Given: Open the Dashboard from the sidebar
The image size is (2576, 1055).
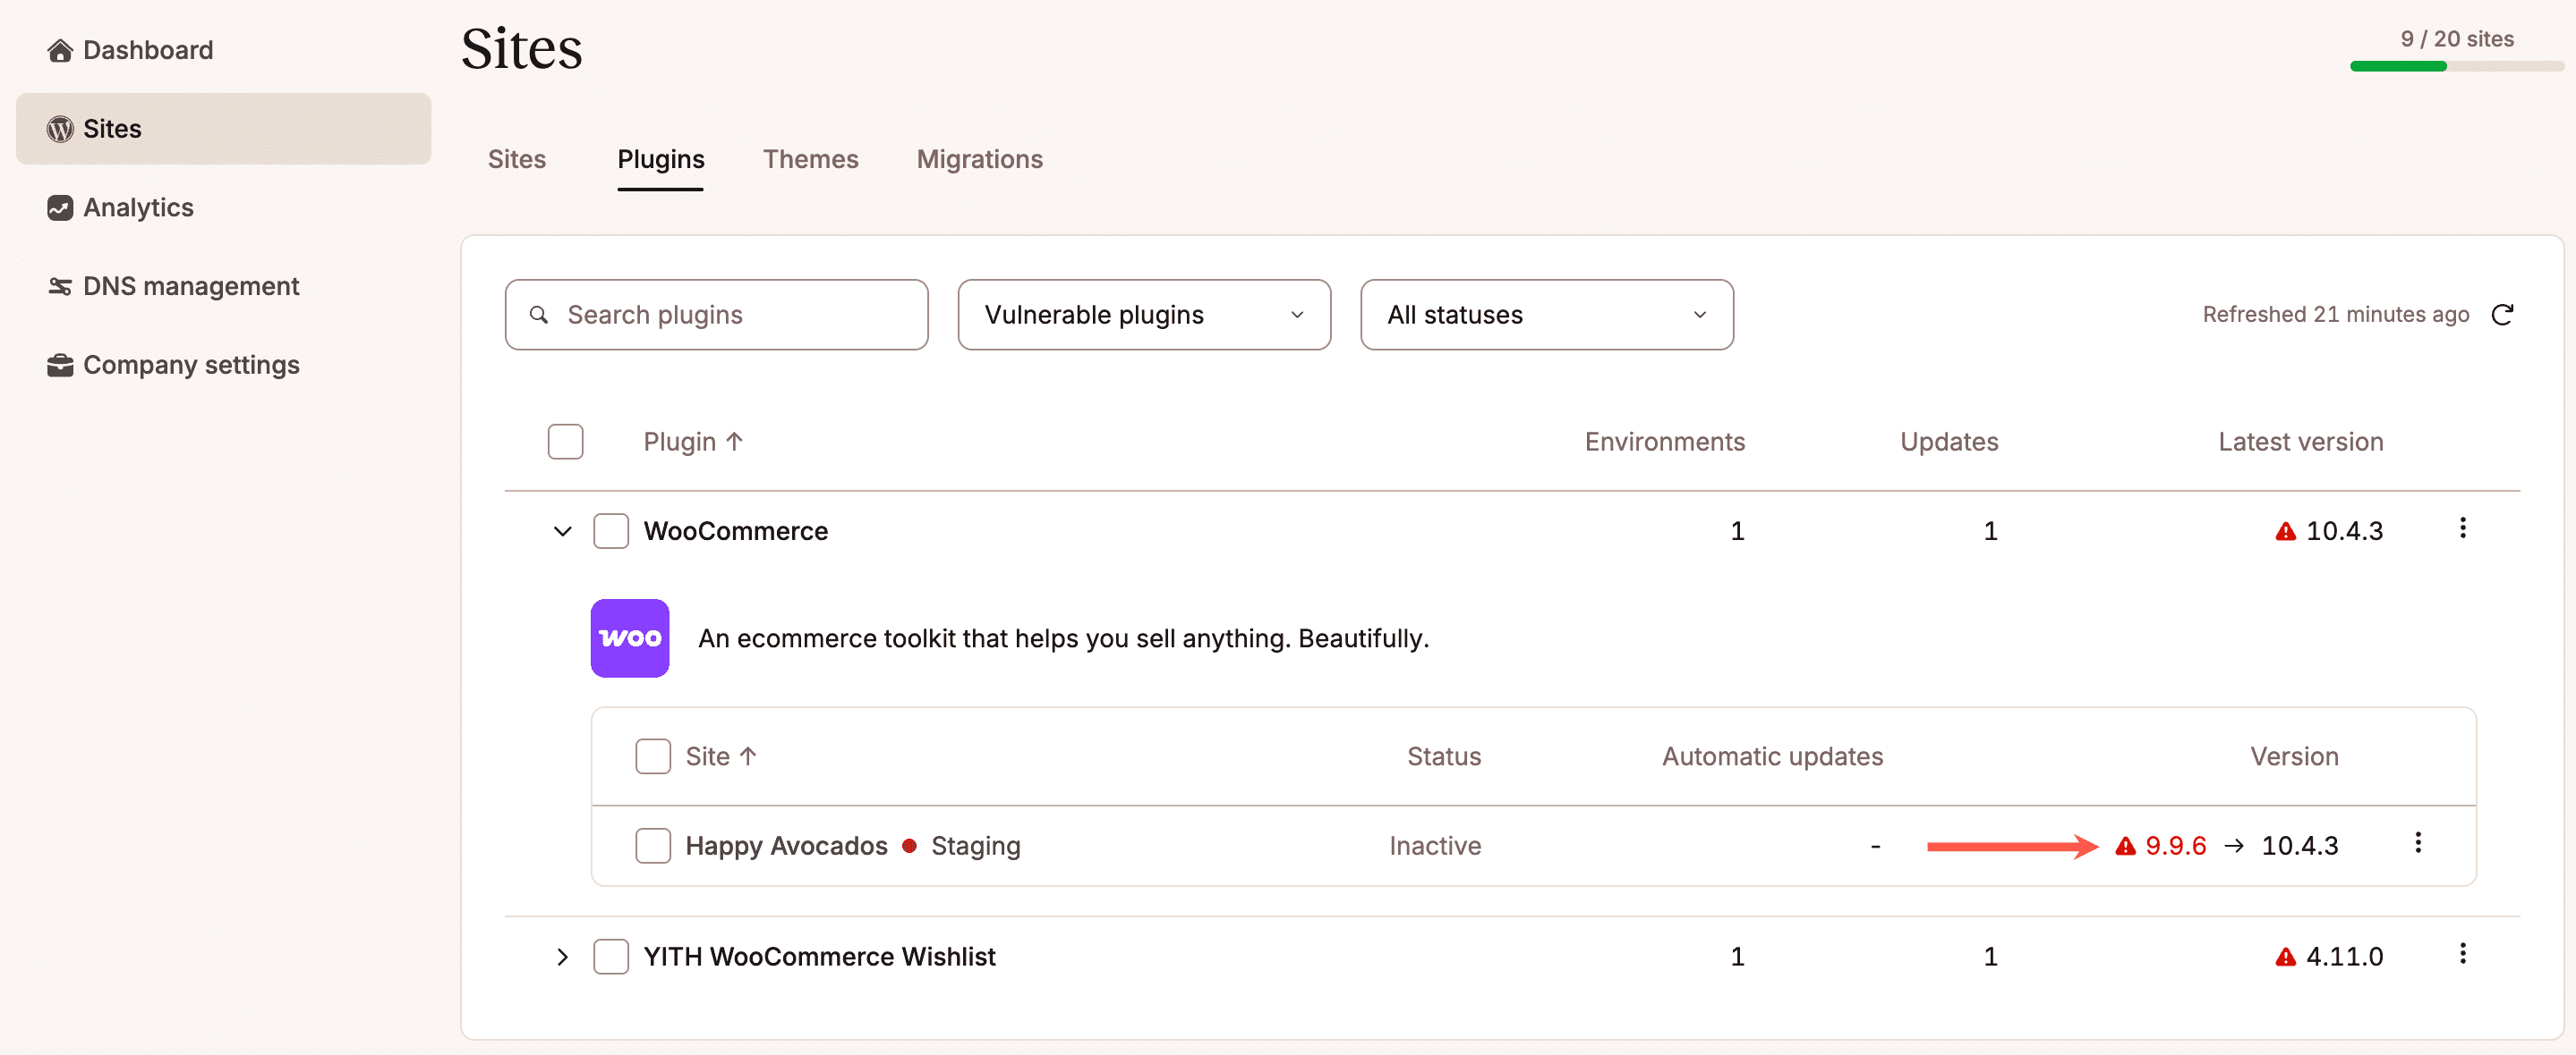Looking at the screenshot, I should coord(146,50).
